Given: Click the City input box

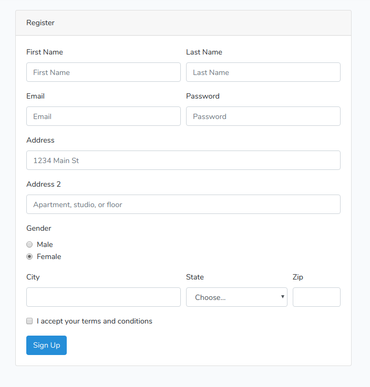Looking at the screenshot, I should click(x=104, y=297).
